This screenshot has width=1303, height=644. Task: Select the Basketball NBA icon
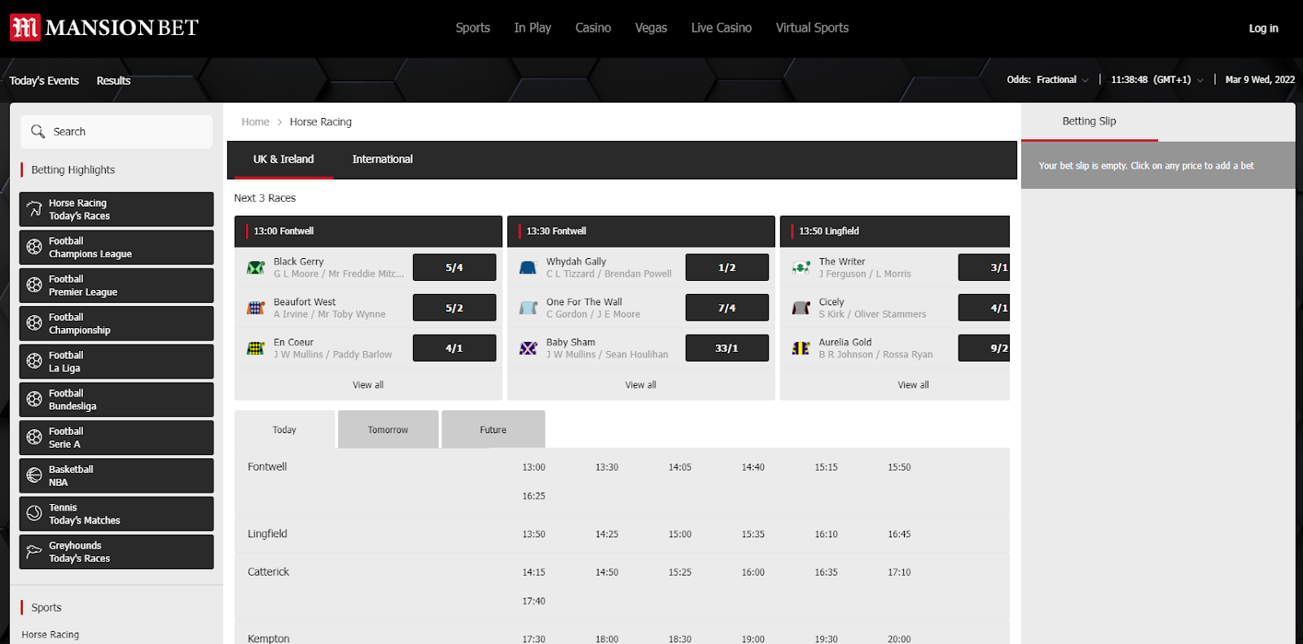[x=34, y=475]
